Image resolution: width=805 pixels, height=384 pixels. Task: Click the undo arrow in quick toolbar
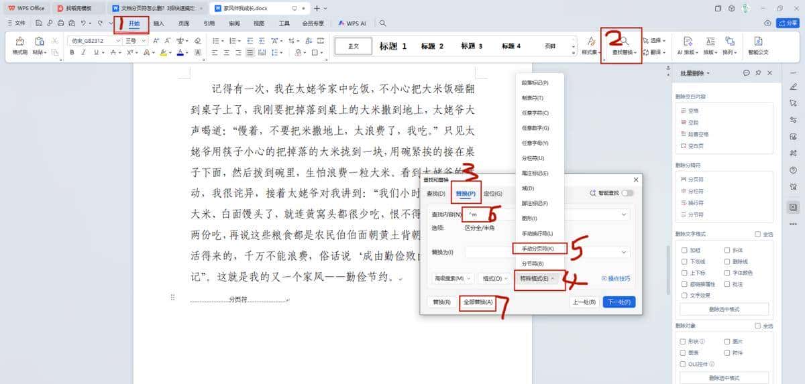[82, 23]
